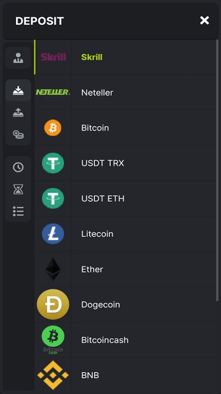Click the orange Bitcoin logo
This screenshot has height=394, width=221.
coord(52,128)
